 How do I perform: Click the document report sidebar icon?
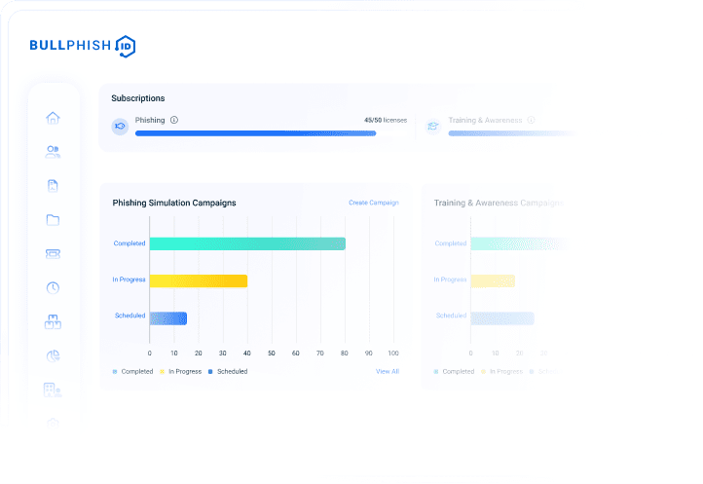pos(53,186)
